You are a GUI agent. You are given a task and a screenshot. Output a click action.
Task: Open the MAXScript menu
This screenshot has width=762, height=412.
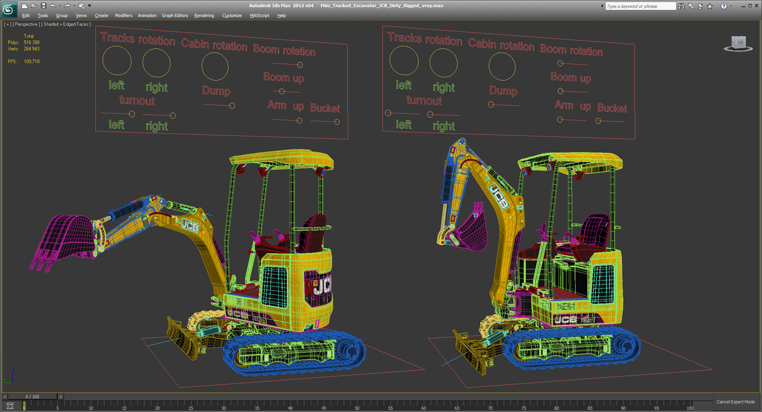pyautogui.click(x=259, y=15)
